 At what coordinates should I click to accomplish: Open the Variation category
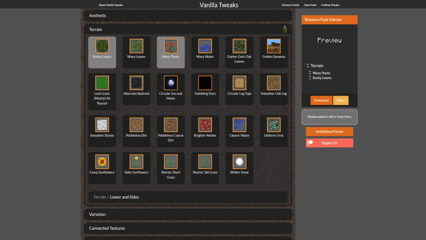pyautogui.click(x=187, y=214)
